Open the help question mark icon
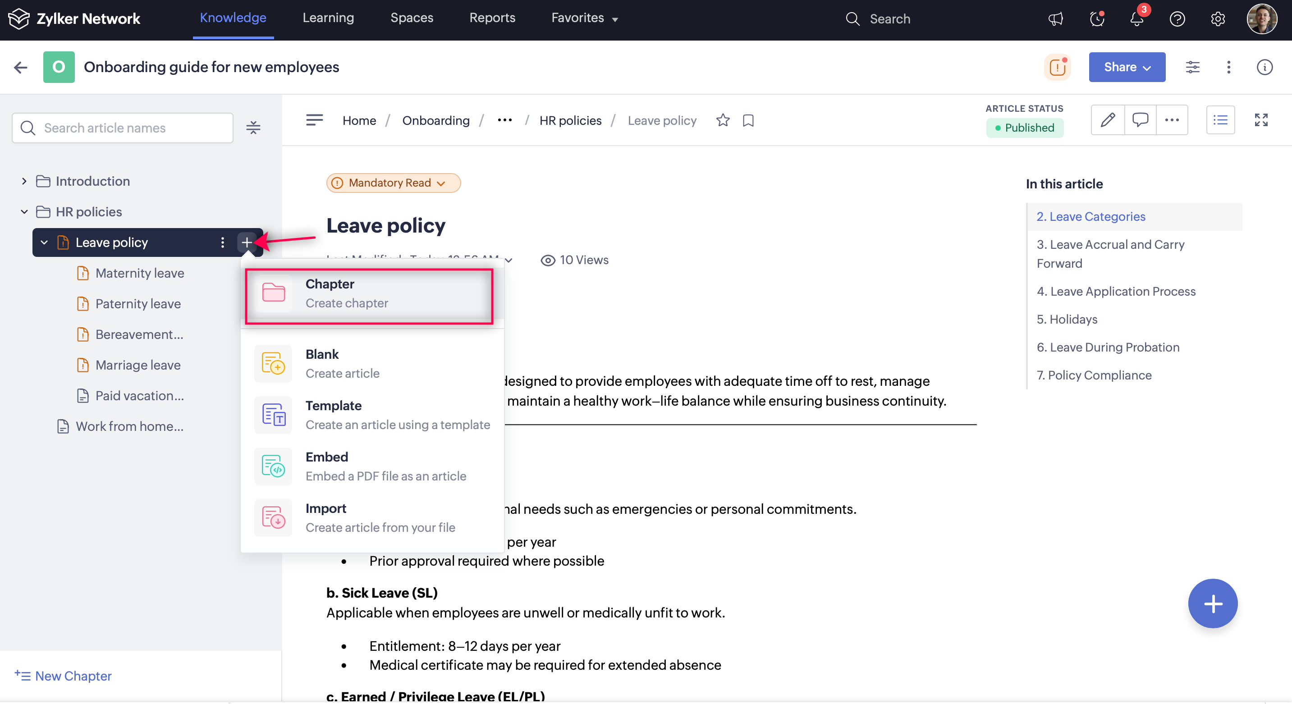 [x=1177, y=19]
